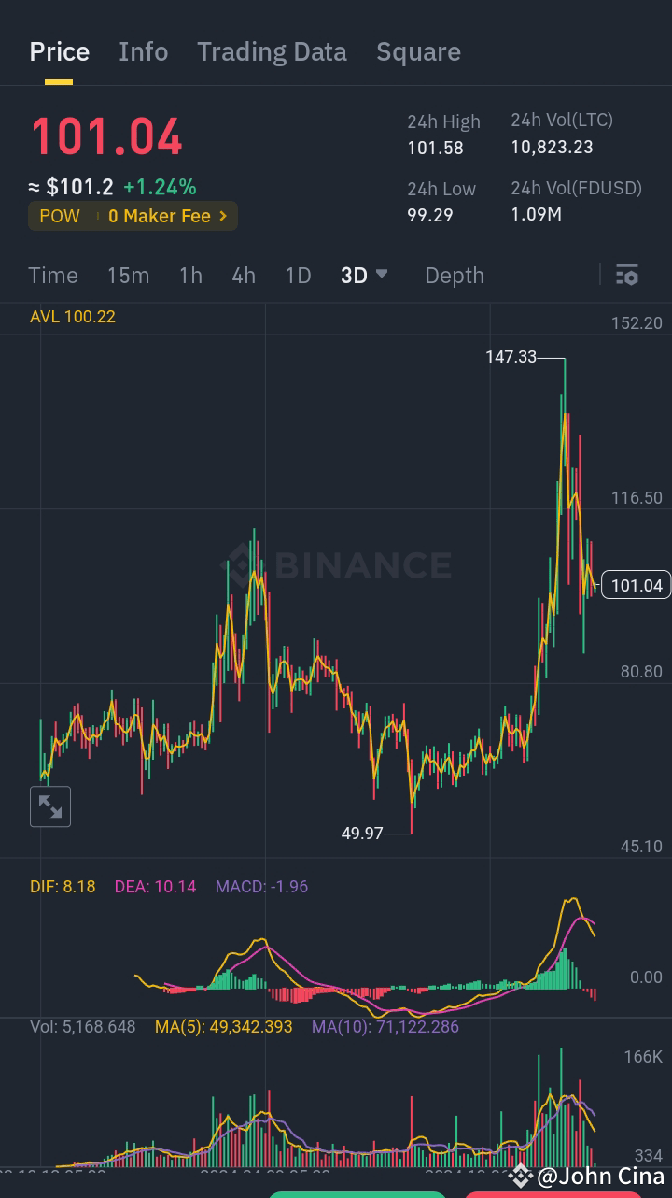Image resolution: width=672 pixels, height=1198 pixels.
Task: Tap the current price label 101.04 on axis
Action: 637,585
